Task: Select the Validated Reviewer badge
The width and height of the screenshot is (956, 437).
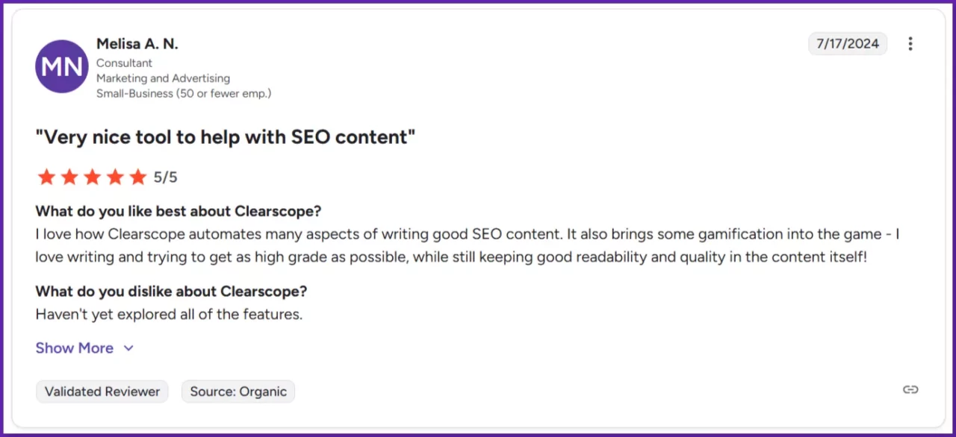Action: (x=102, y=392)
